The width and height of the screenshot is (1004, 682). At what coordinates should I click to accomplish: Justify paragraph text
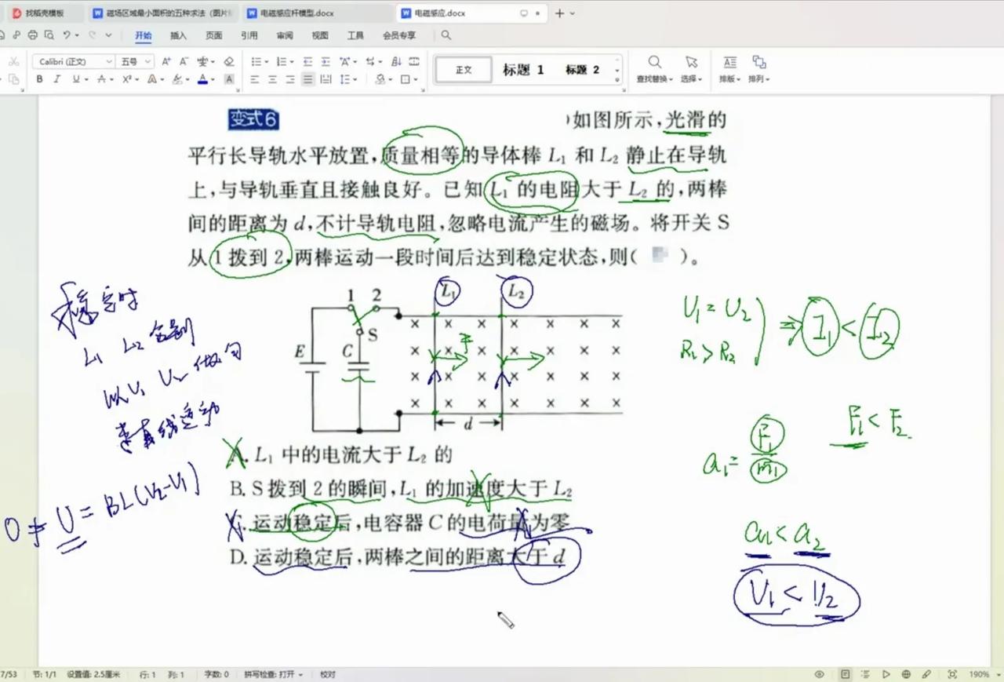tap(308, 79)
